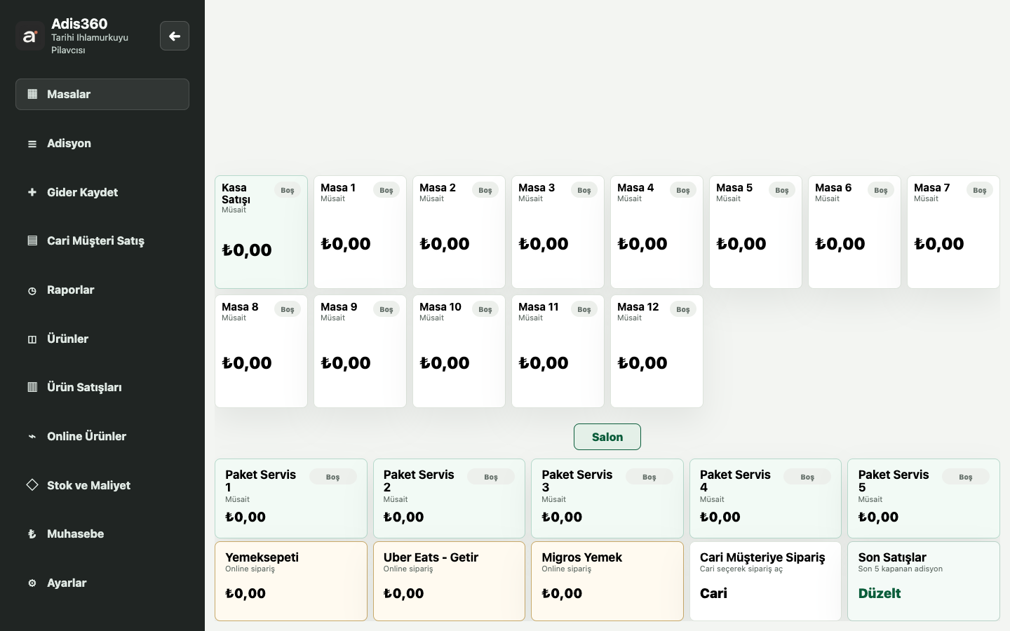The width and height of the screenshot is (1010, 631).
Task: Open Masa 9 table card
Action: [x=360, y=351]
